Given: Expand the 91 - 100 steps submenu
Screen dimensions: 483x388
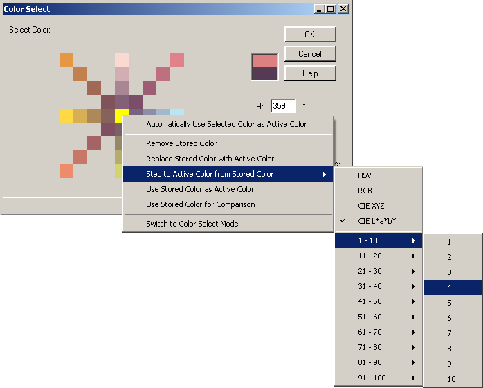Looking at the screenshot, I should pyautogui.click(x=379, y=378).
